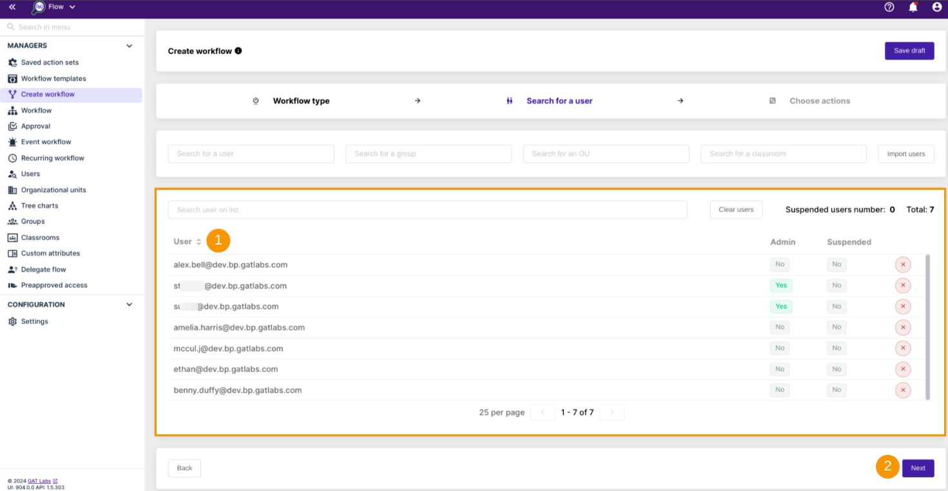This screenshot has width=948, height=491.
Task: Remove mccul.j user from the list
Action: click(x=903, y=348)
